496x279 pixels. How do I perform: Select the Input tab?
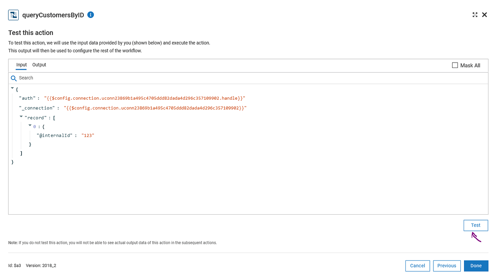pos(21,65)
